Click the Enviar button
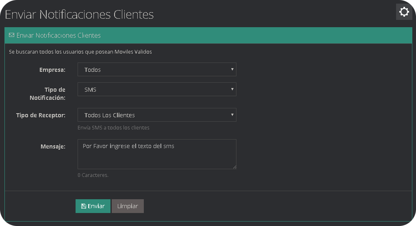This screenshot has width=416, height=226. pos(93,206)
